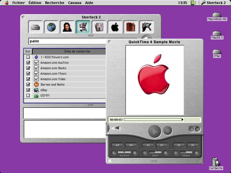Viewport: 231px width, 173px height.
Task: Step one frame forward in QuickTime
Action: point(162,145)
